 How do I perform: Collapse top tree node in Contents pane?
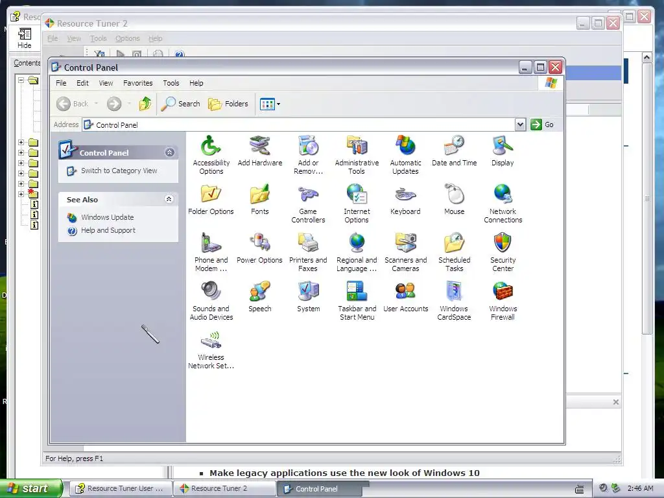click(x=21, y=80)
